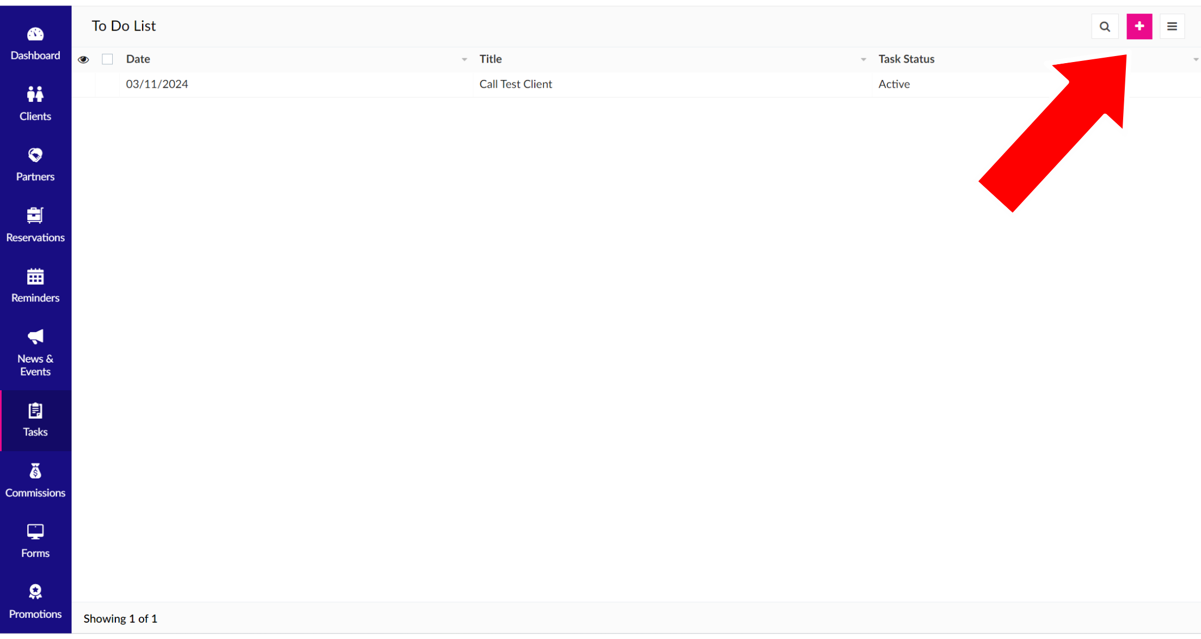
Task: Expand the Date column dropdown arrow
Action: [464, 59]
